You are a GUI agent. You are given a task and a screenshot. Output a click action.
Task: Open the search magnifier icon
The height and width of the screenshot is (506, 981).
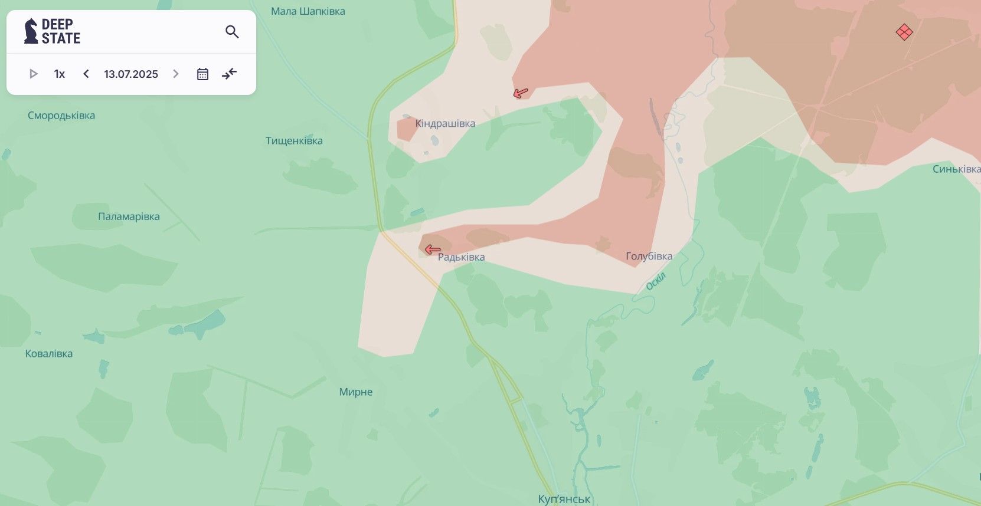pos(232,32)
